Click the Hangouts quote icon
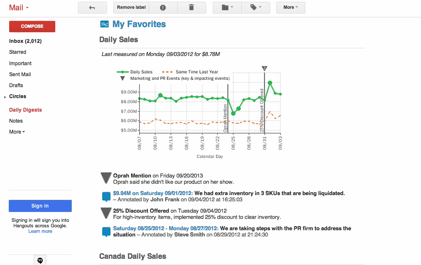Image resolution: width=421 pixels, height=265 pixels. tap(40, 260)
